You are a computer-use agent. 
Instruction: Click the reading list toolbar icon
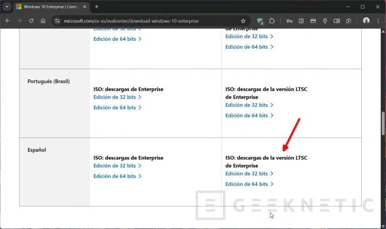(x=301, y=21)
